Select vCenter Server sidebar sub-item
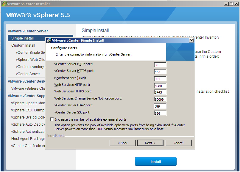Screen dimensions: 240x172 point(28,74)
